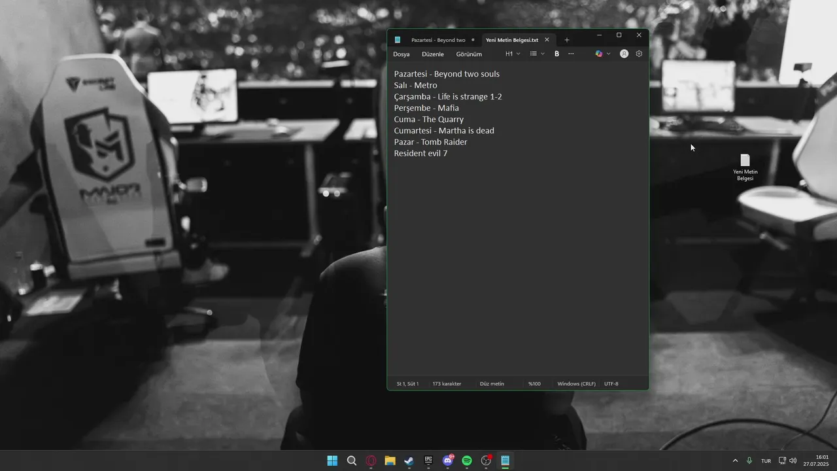Maximize the Notepad window
The width and height of the screenshot is (837, 471).
click(619, 35)
